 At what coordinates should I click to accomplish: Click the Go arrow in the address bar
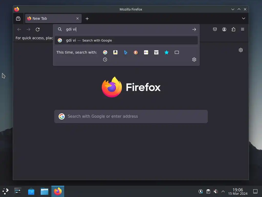click(x=194, y=29)
